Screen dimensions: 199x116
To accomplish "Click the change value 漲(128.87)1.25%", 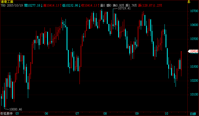I will pyautogui.click(x=150, y=6).
